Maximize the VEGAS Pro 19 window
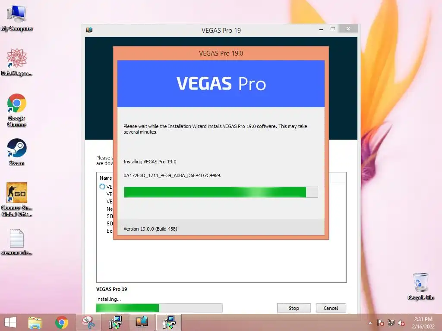This screenshot has width=442, height=331. click(333, 29)
